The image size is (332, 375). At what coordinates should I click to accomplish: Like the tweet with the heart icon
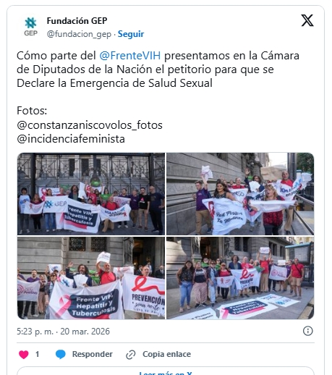click(x=24, y=354)
